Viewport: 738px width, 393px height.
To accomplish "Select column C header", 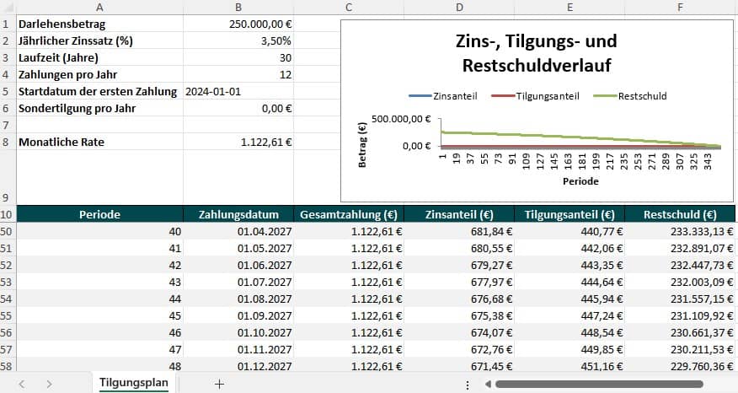I will (349, 7).
